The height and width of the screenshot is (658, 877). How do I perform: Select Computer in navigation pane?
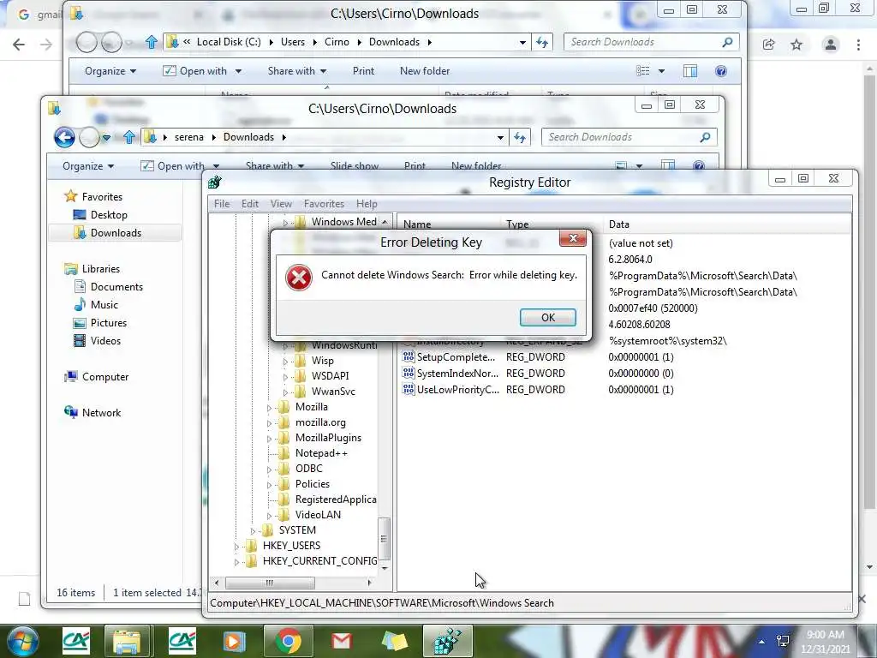point(105,377)
